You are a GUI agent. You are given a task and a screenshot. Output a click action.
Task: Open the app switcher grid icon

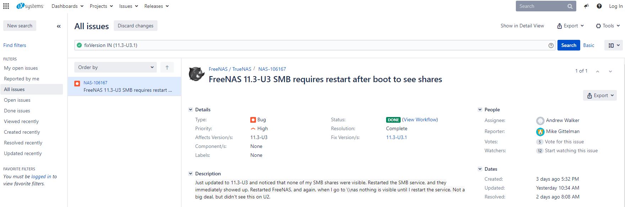(6, 6)
